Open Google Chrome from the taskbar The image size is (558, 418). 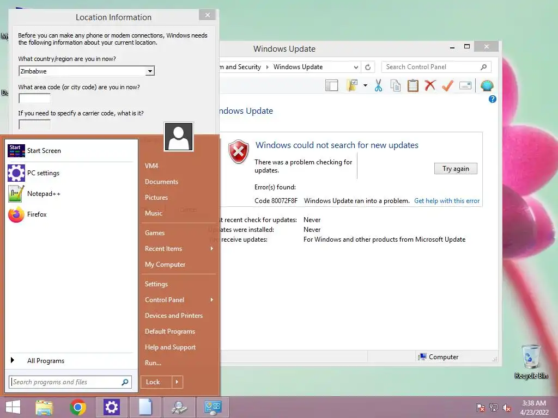(78, 407)
